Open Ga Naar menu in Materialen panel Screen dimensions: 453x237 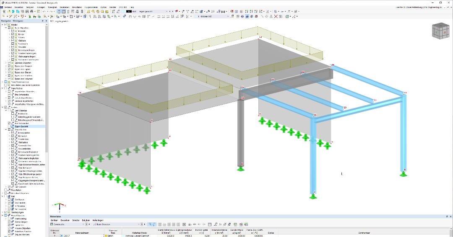(54, 220)
